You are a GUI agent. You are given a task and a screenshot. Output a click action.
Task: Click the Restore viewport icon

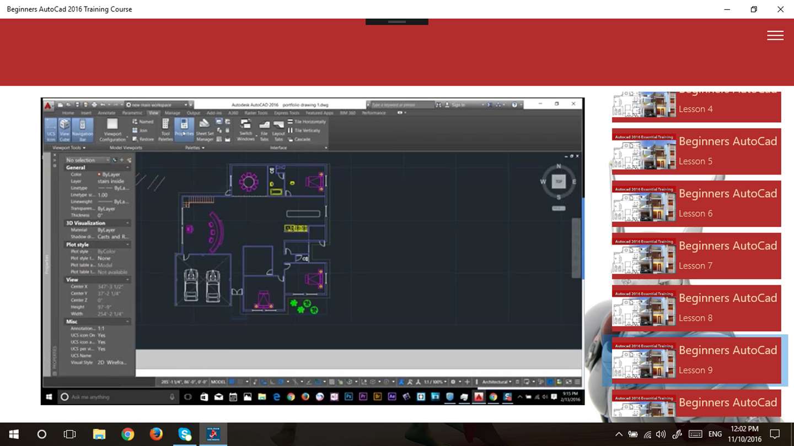tap(143, 139)
